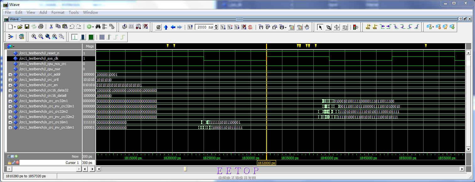The width and height of the screenshot is (475, 182).
Task: Click the traffic light stop-drawing icon
Action: tap(355, 27)
